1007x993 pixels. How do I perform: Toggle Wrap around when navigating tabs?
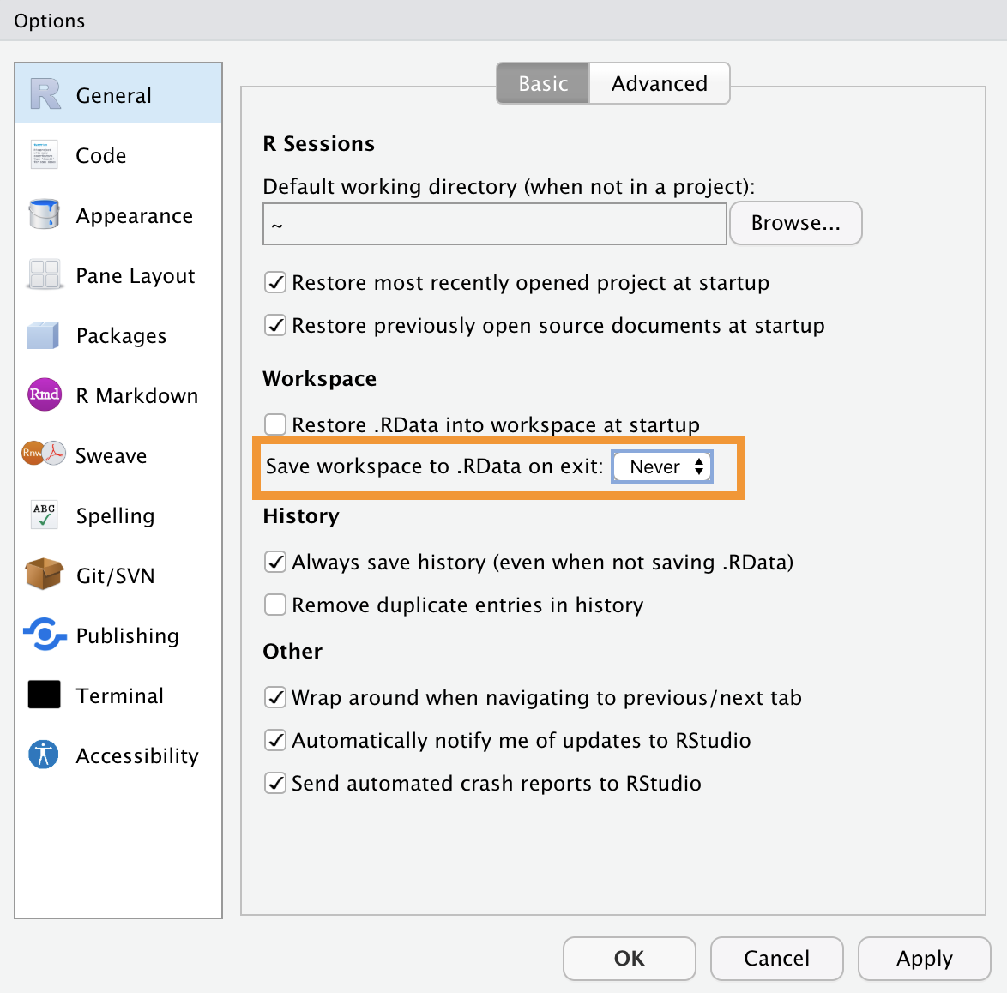point(275,697)
